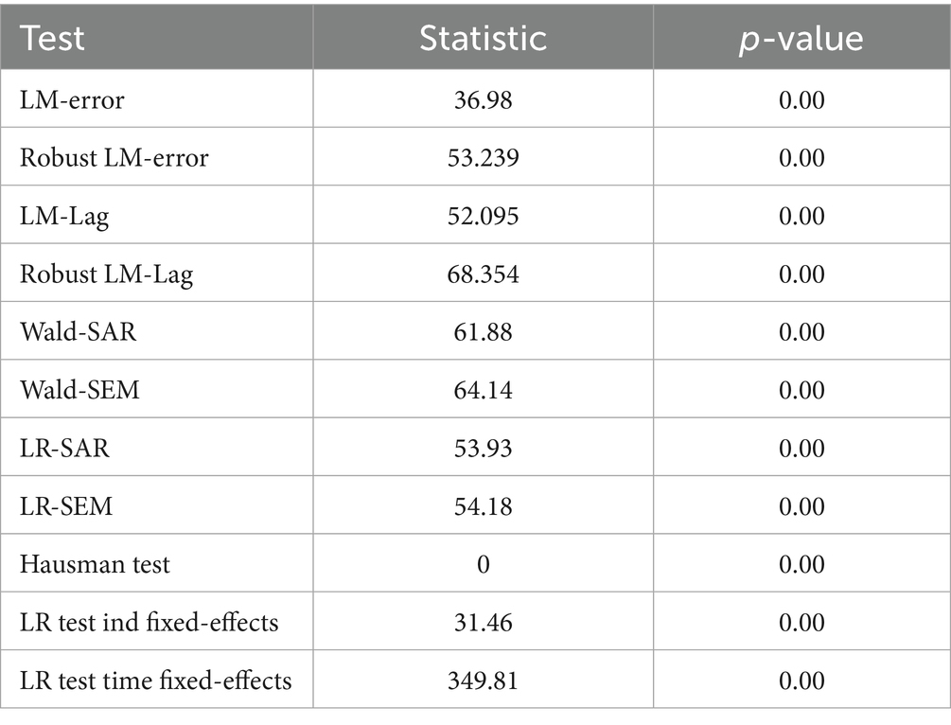Image resolution: width=951 pixels, height=725 pixels.
Task: Click the statistic value 349.81
Action: pos(483,681)
